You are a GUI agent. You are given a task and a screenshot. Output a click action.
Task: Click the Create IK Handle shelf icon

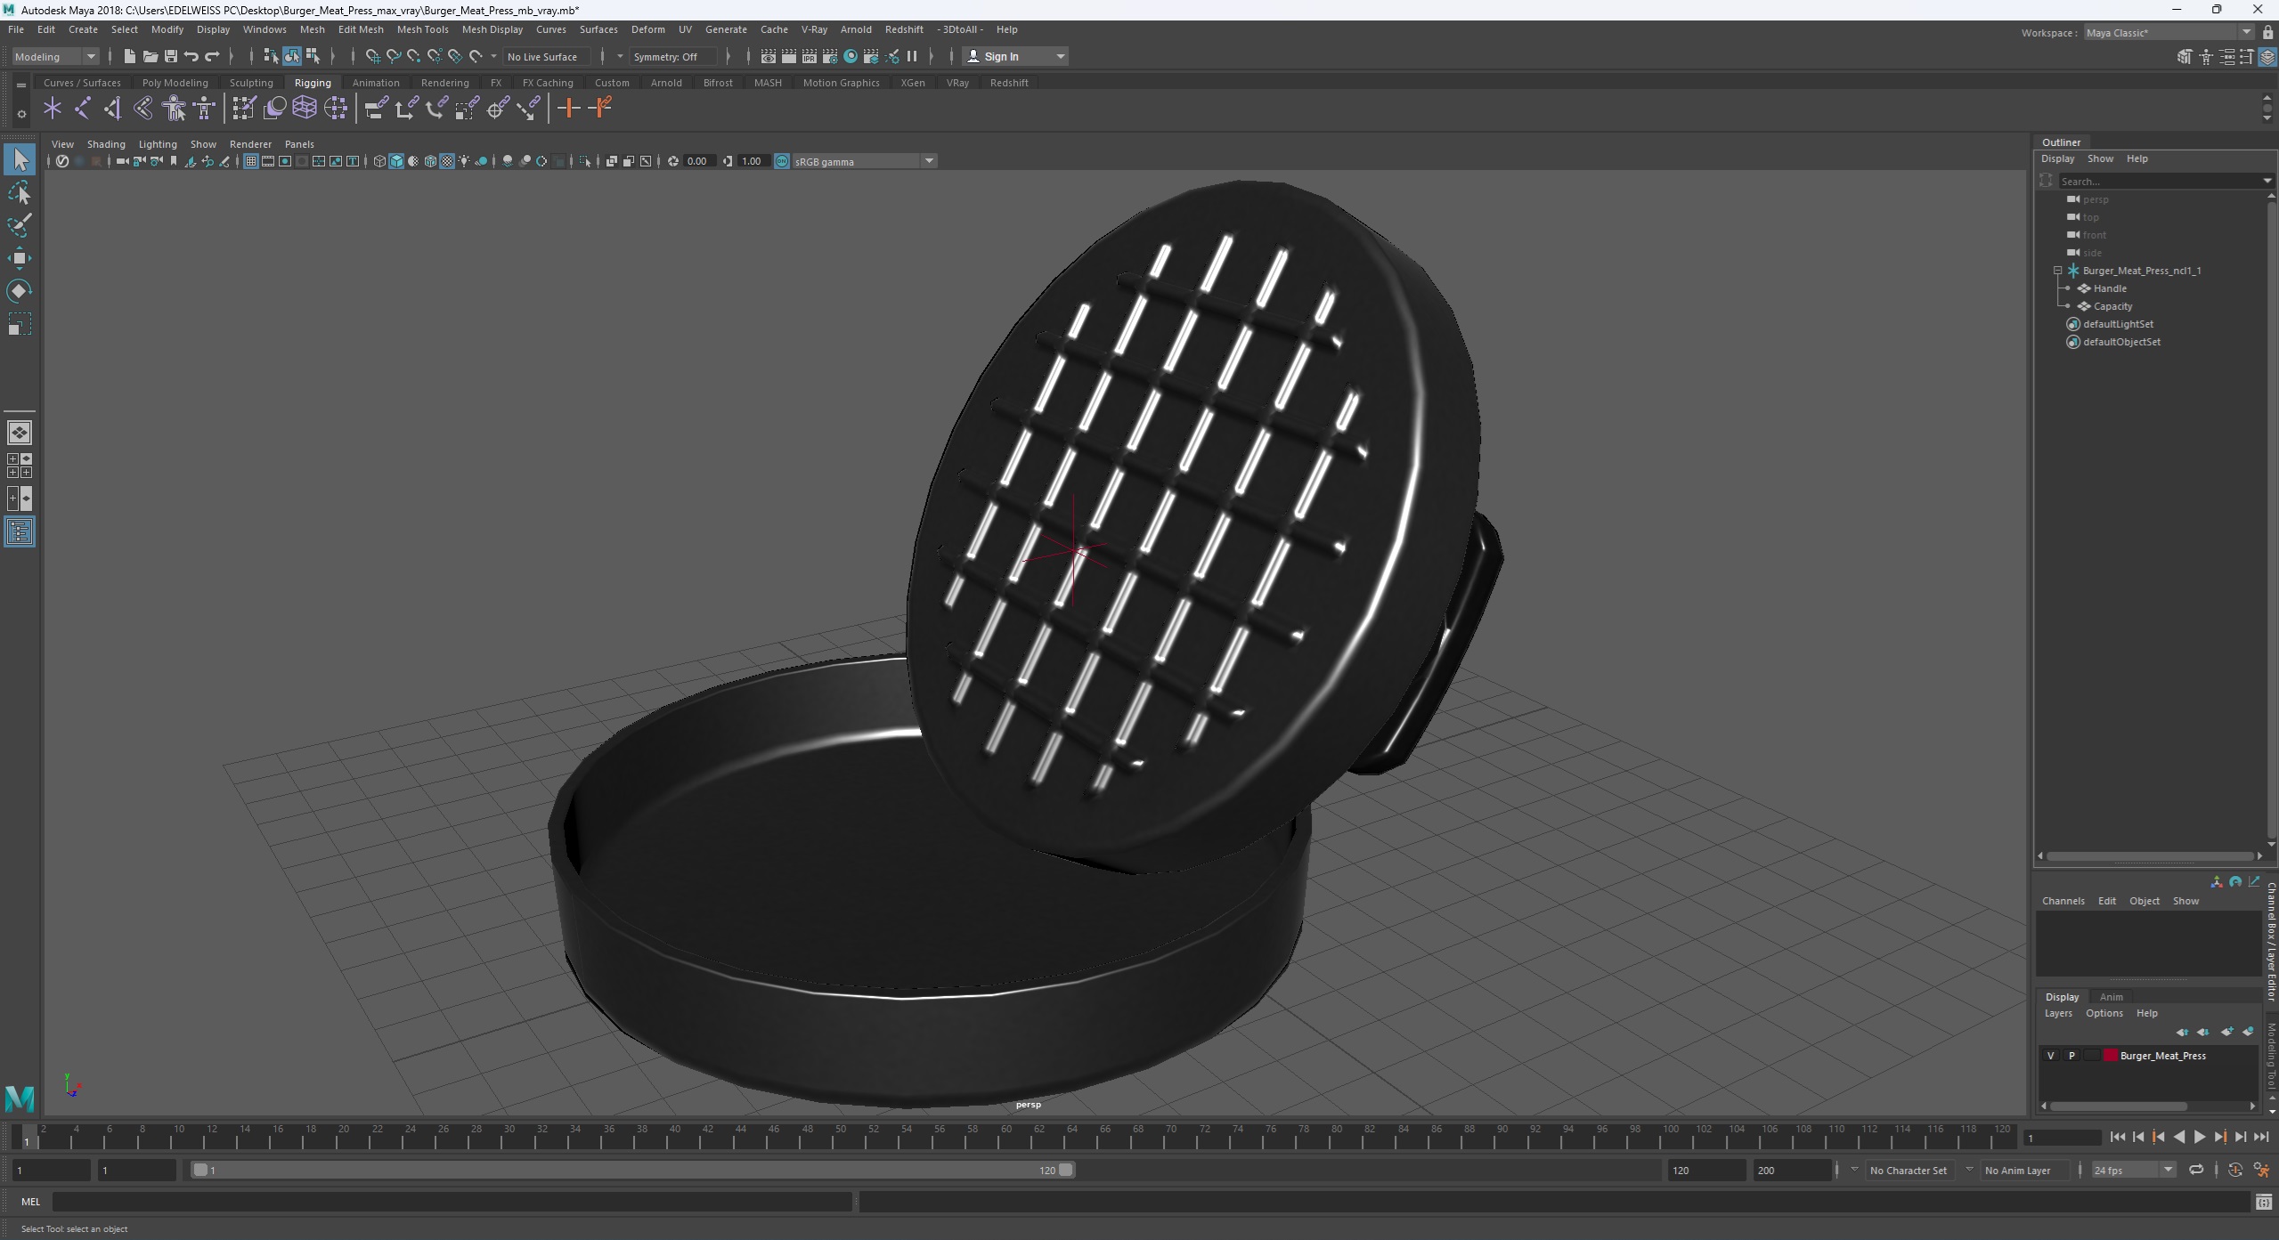(112, 109)
